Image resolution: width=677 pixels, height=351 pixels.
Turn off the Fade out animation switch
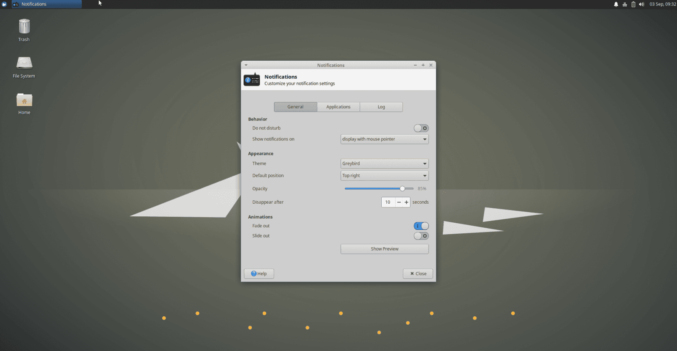(421, 226)
